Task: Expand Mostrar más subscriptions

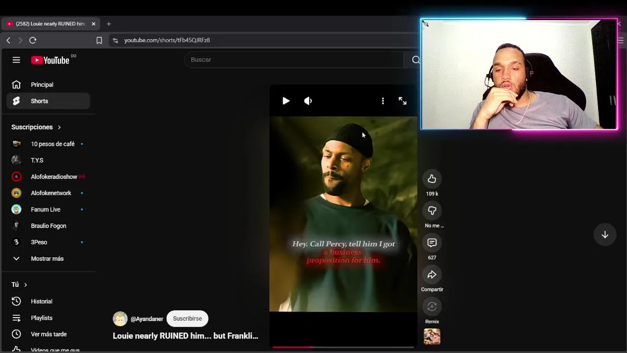Action: tap(48, 259)
